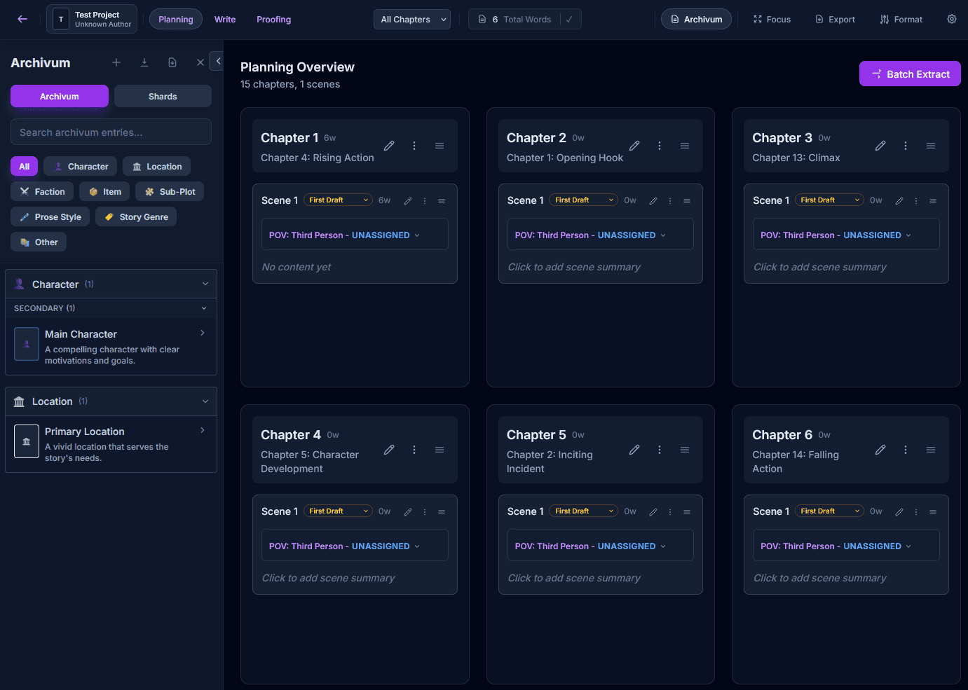Open First Draft dropdown in Chapter 5 scene
Screen dimensions: 968x690
click(584, 511)
